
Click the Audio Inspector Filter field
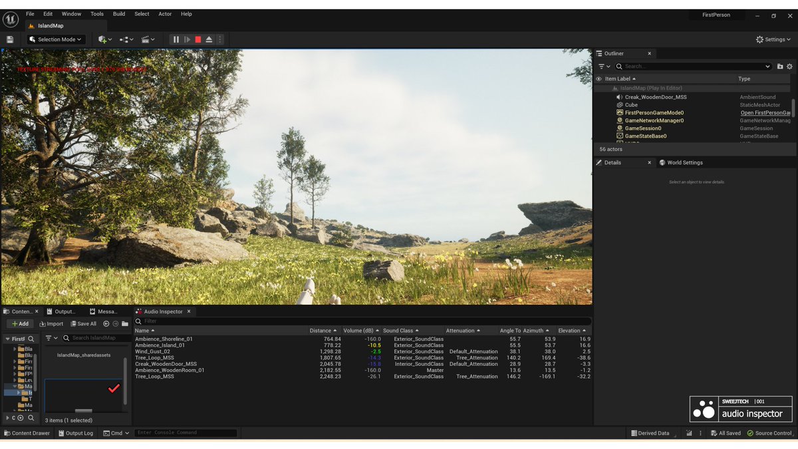tap(362, 321)
